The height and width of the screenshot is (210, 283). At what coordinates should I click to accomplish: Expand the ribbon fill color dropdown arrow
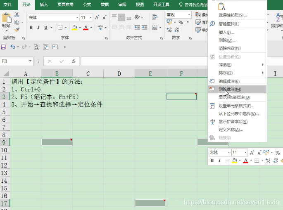pos(80,28)
